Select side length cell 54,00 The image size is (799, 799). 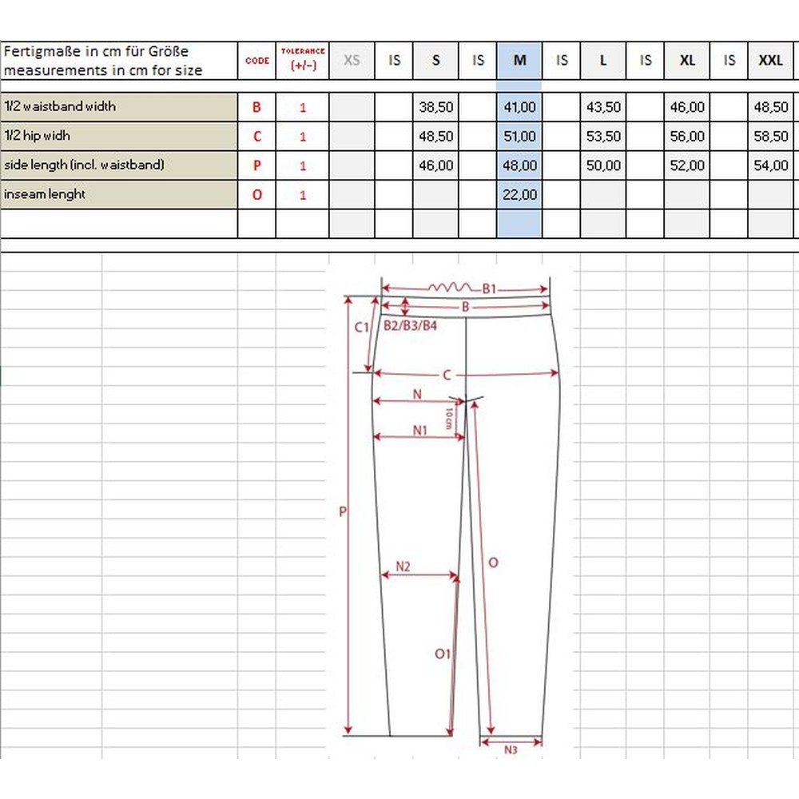tap(770, 165)
